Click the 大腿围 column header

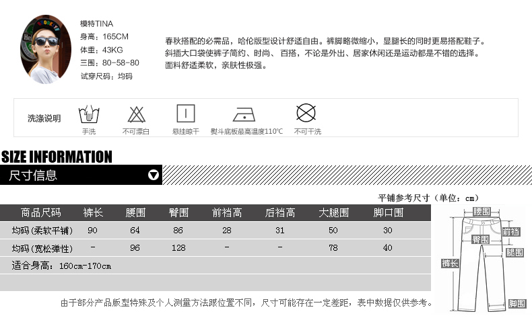333,212
